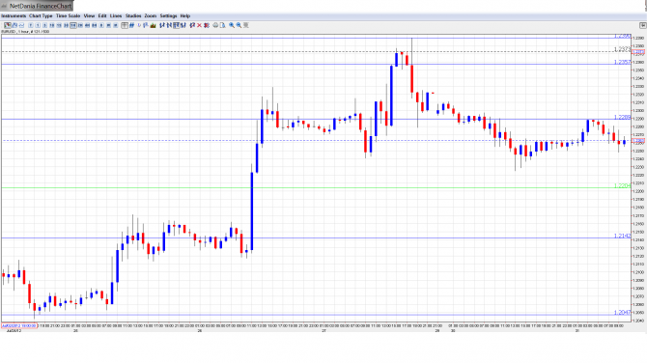This screenshot has height=363, width=647.
Task: Delete selected line with red X icon
Action: (199, 25)
